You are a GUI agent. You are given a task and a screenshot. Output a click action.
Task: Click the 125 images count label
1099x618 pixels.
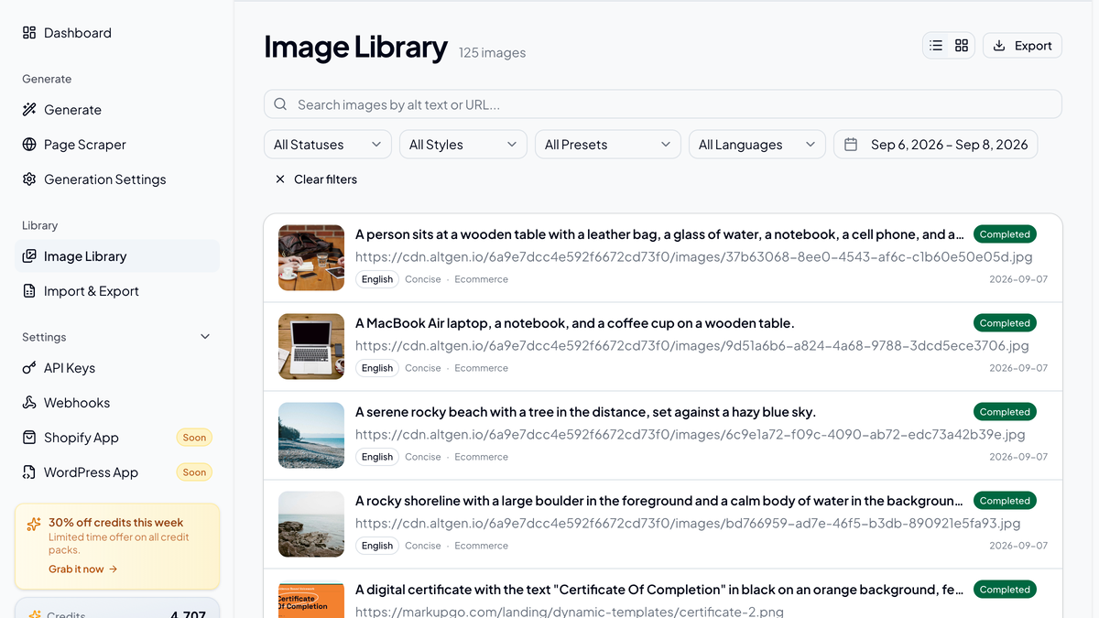[492, 53]
